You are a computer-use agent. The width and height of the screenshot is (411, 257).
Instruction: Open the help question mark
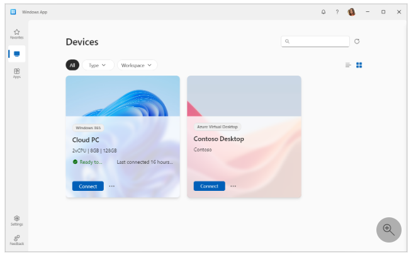337,12
